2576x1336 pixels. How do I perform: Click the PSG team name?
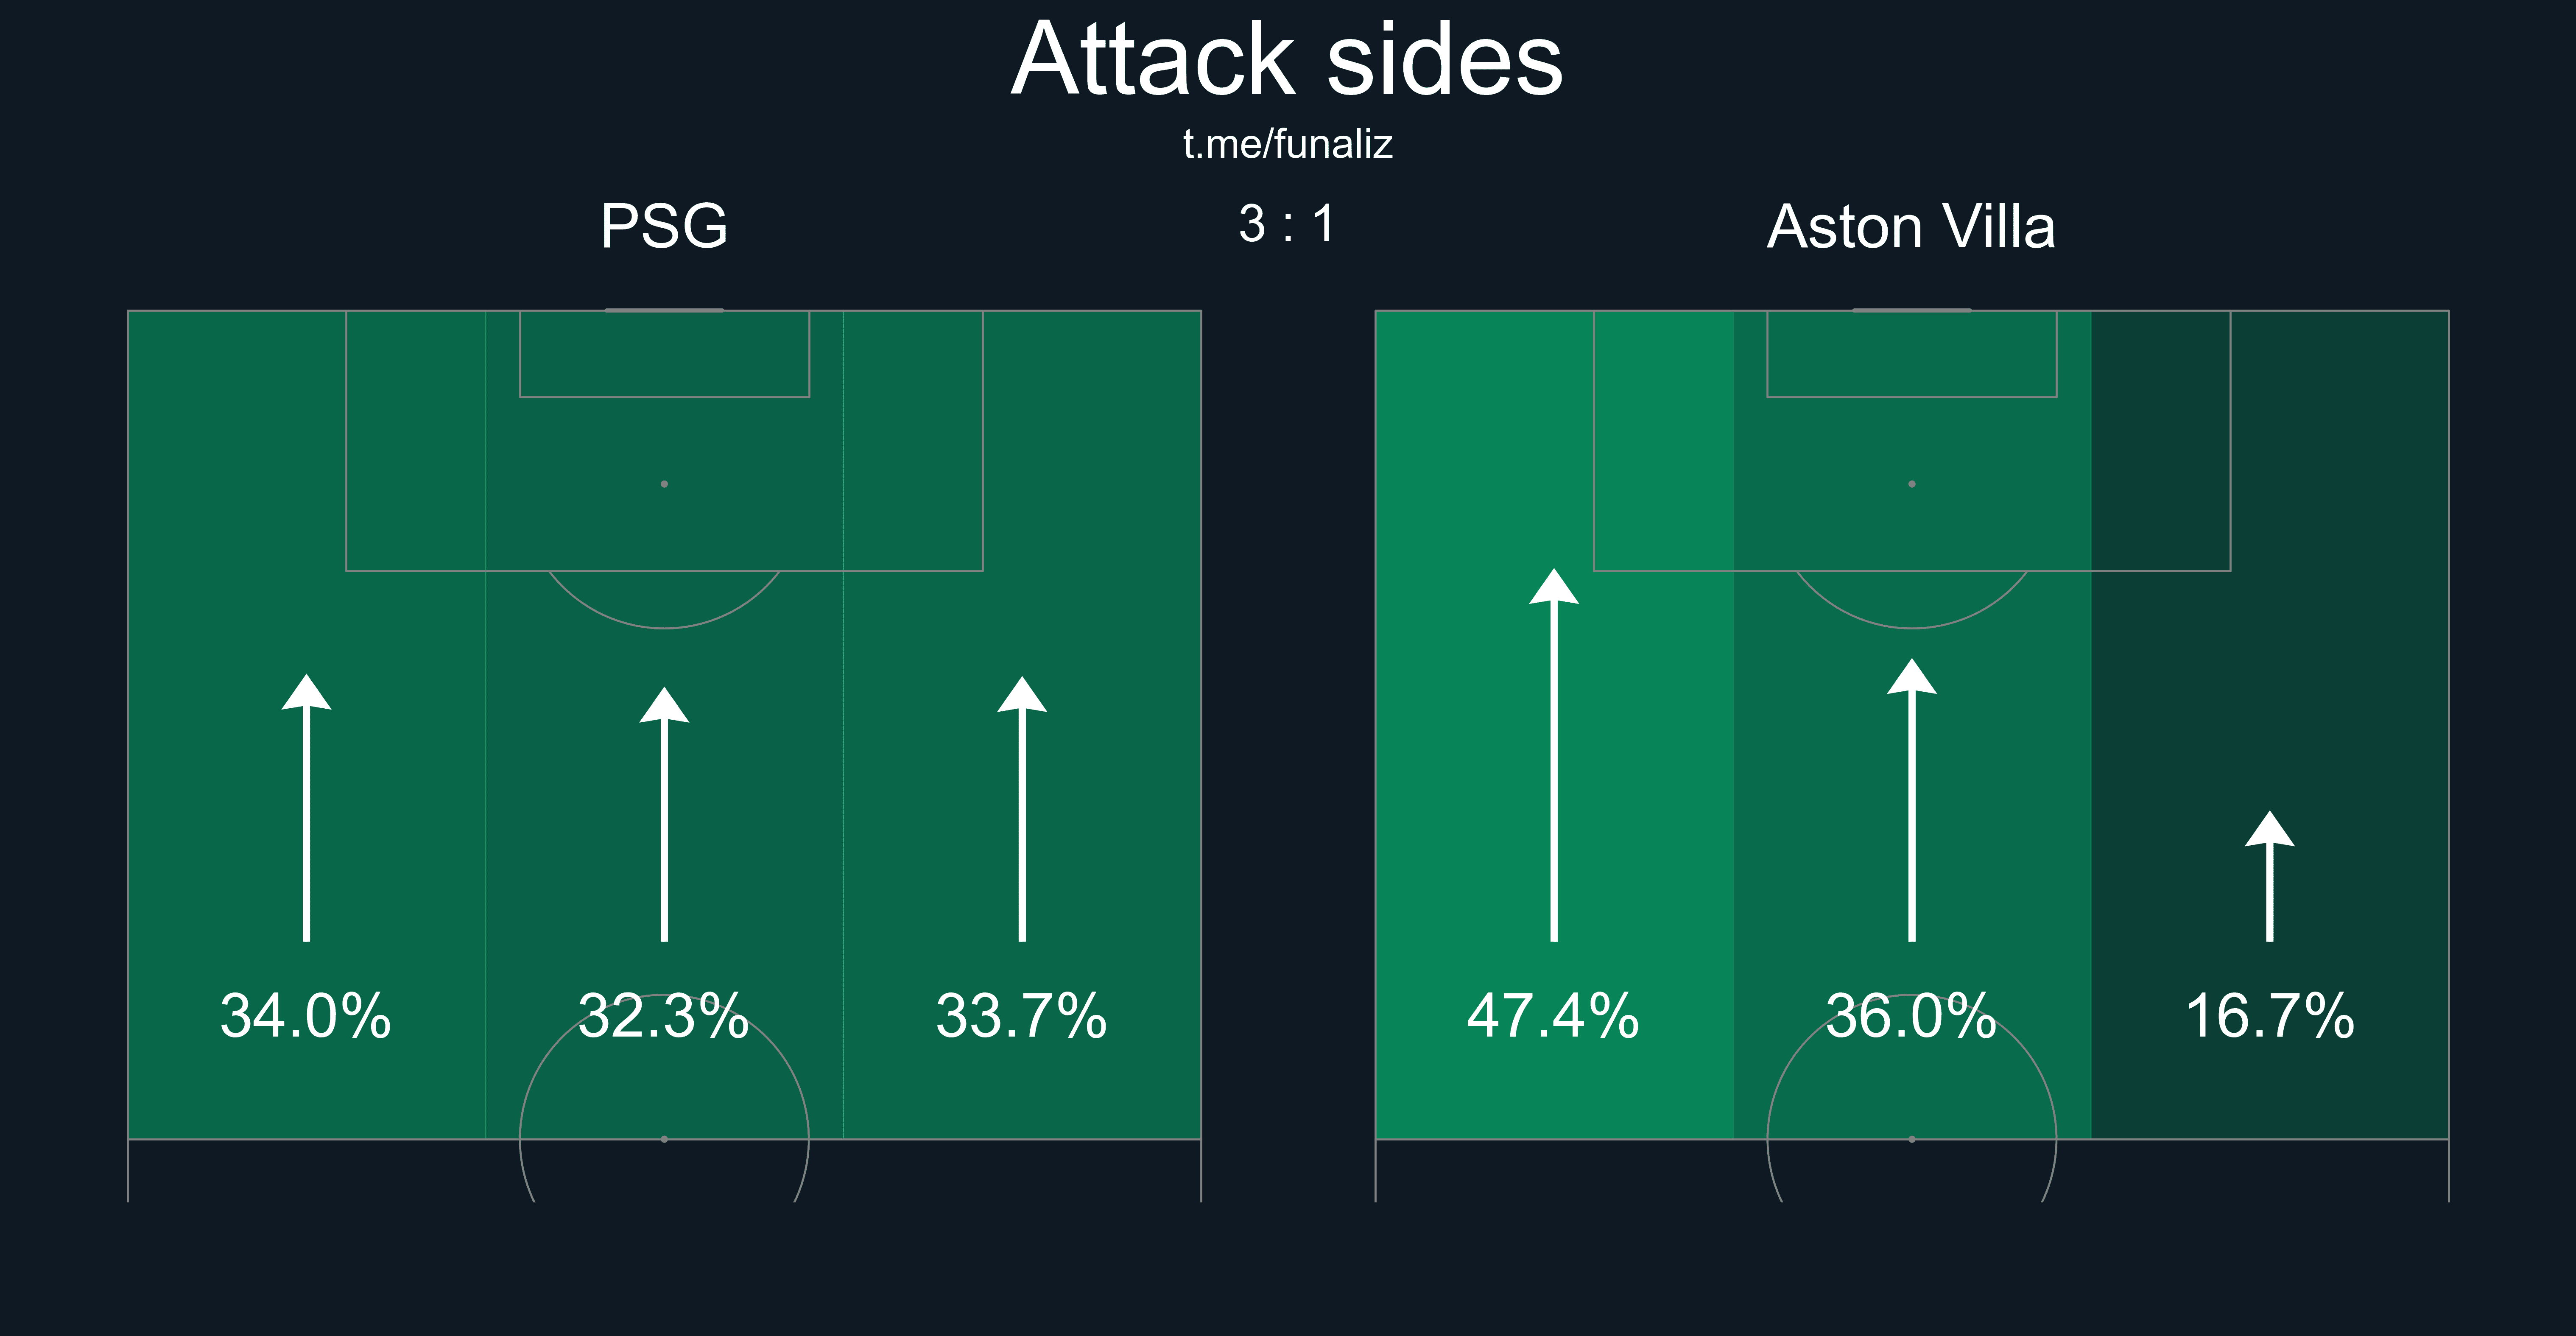click(x=664, y=226)
